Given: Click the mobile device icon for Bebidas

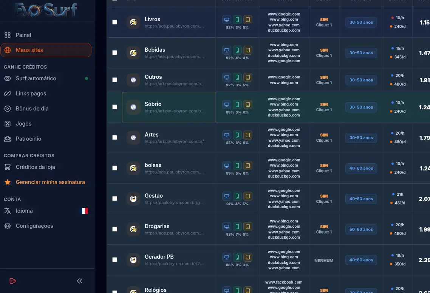Looking at the screenshot, I should click(237, 50).
